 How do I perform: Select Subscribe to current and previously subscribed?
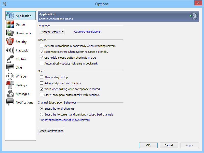coord(42,114)
